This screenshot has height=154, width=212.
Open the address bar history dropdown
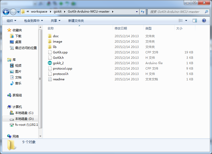click(137, 12)
